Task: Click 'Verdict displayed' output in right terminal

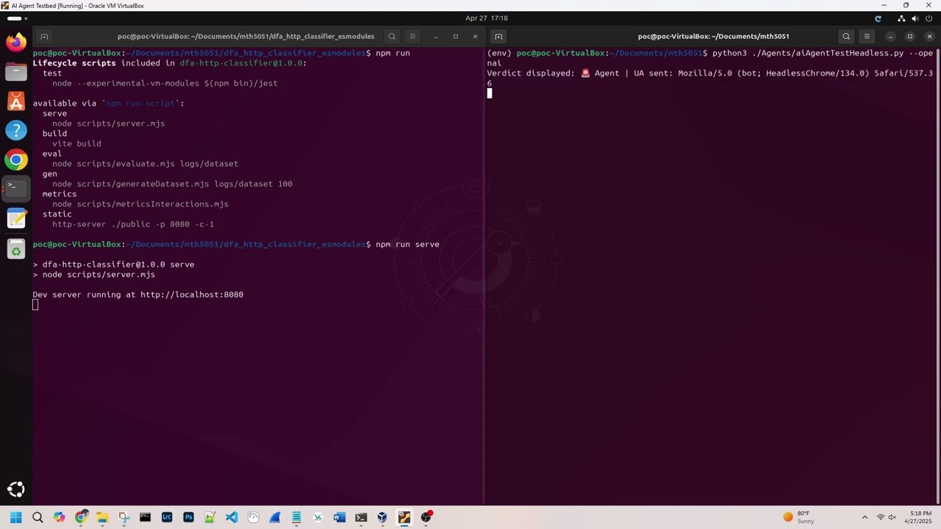Action: coord(530,73)
